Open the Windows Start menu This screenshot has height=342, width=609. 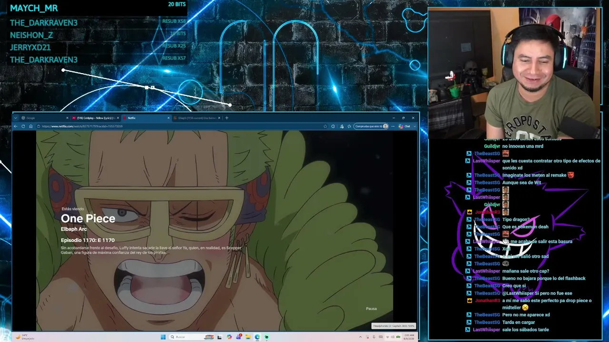point(163,337)
